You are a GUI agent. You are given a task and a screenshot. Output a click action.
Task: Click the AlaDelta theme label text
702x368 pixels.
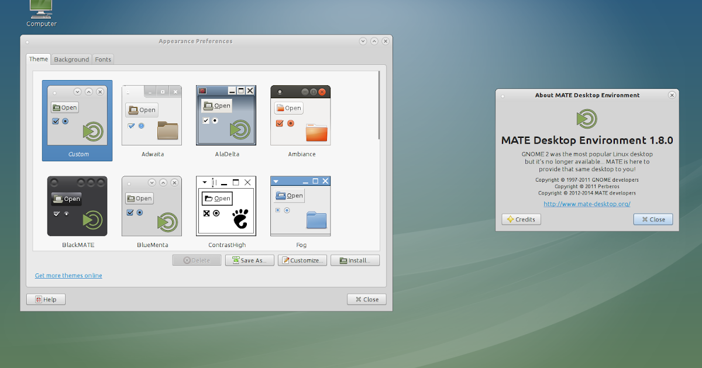click(x=227, y=154)
